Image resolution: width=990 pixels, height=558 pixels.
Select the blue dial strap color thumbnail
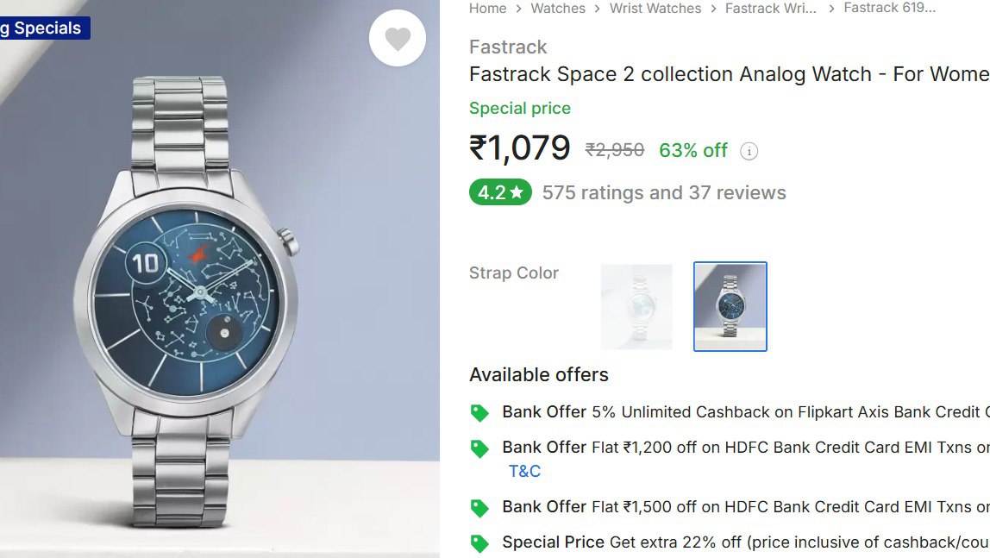730,307
